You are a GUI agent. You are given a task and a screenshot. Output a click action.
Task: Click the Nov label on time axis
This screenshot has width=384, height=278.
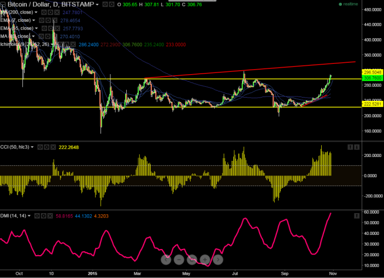point(333,274)
